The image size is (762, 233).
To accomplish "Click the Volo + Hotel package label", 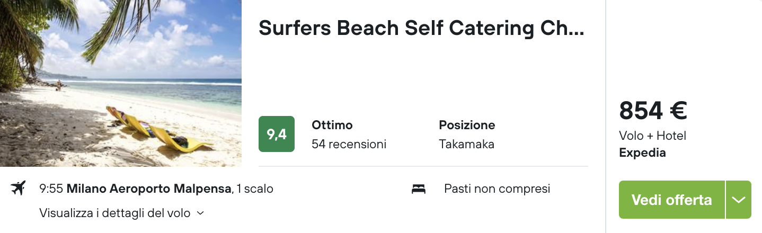I will tap(652, 136).
